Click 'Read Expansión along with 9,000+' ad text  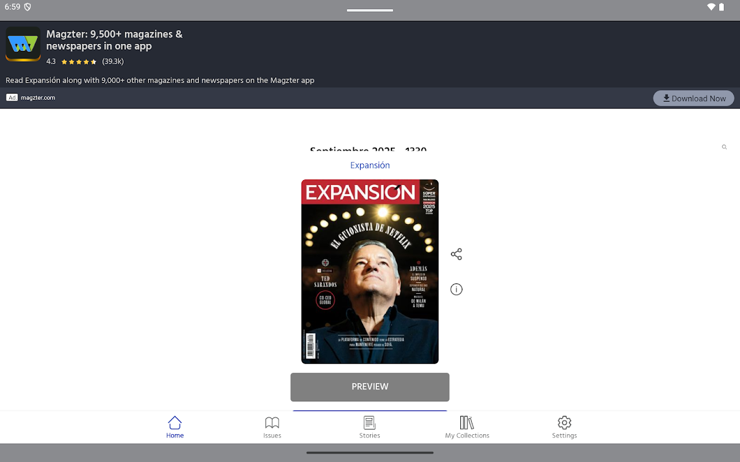coord(160,80)
